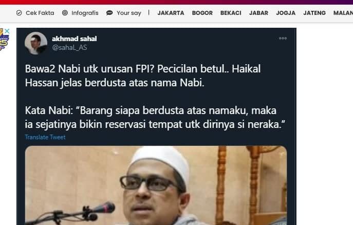Select the BOGOR region tab
The width and height of the screenshot is (353, 225).
tap(202, 13)
